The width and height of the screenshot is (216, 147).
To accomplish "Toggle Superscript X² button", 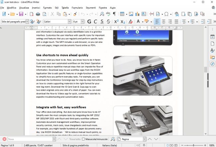I will [x=116, y=22].
